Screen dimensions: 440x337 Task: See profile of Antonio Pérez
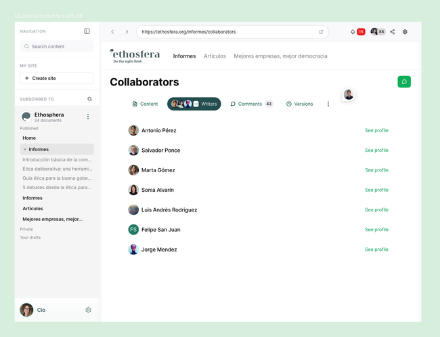[x=376, y=130]
